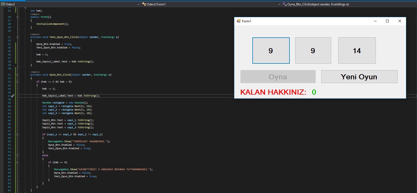Click 'Oyna_Btn.Enabled = false;' on line 51

click(66, 145)
